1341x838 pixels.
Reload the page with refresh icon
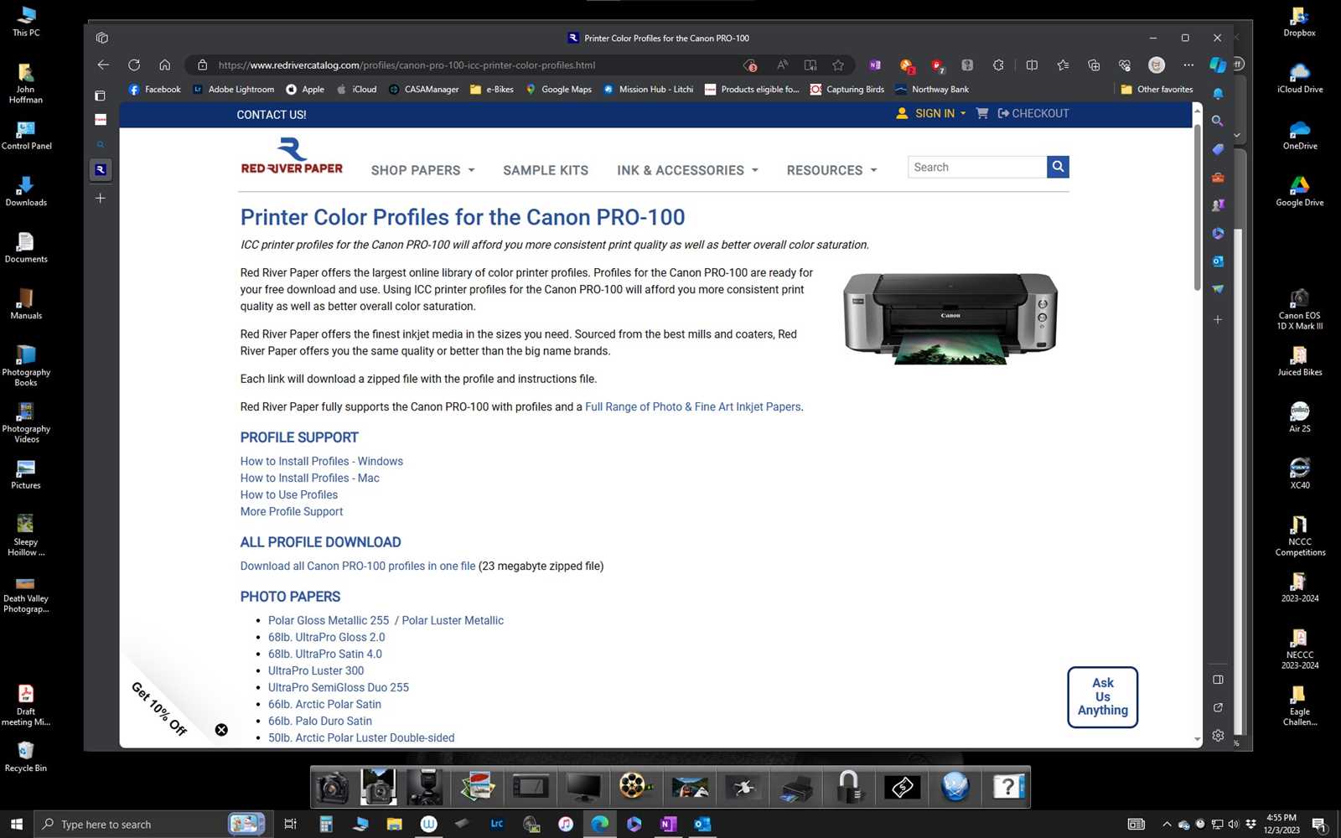(x=134, y=65)
